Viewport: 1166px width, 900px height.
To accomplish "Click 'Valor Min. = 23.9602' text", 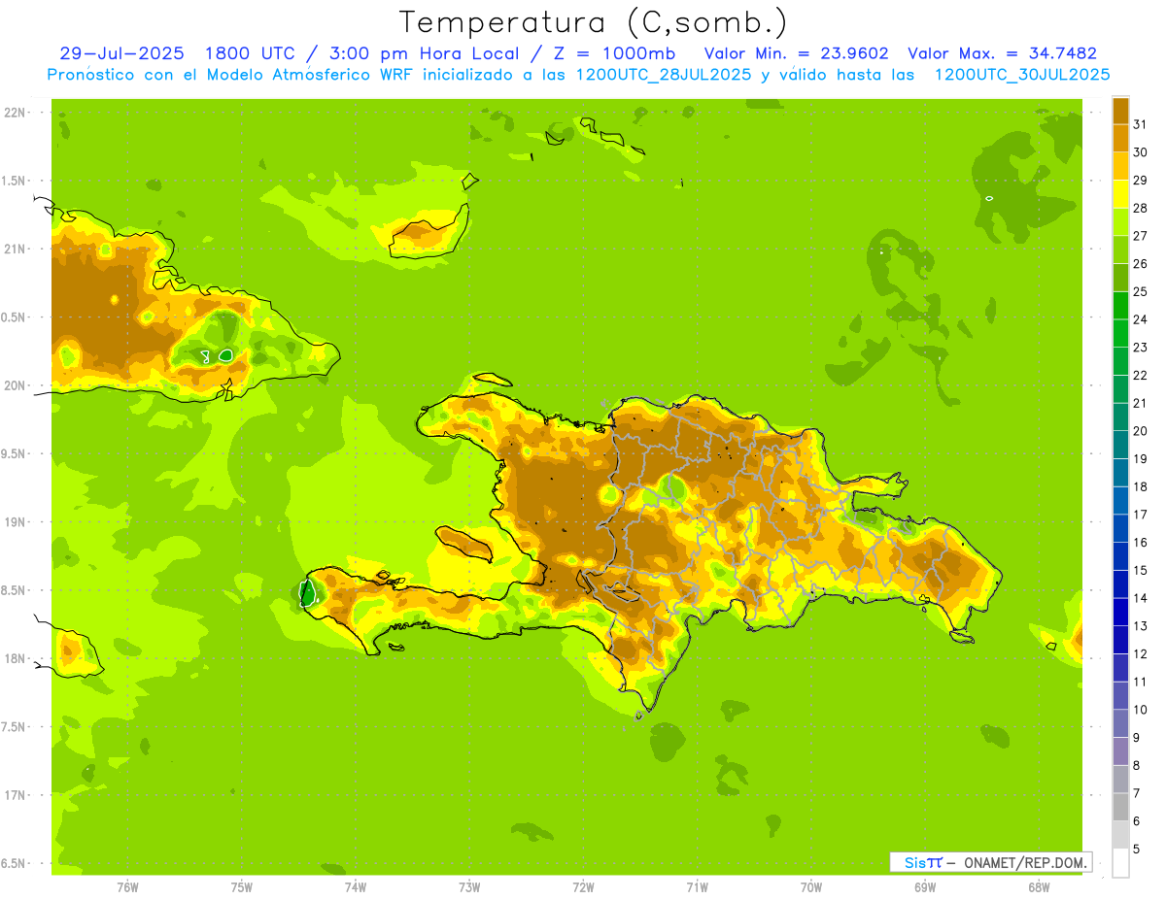I will click(x=796, y=53).
